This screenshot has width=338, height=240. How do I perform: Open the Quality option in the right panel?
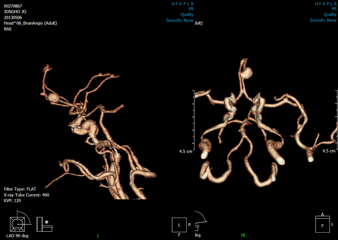[330, 14]
